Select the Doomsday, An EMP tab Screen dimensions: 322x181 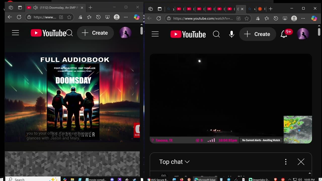(55, 8)
